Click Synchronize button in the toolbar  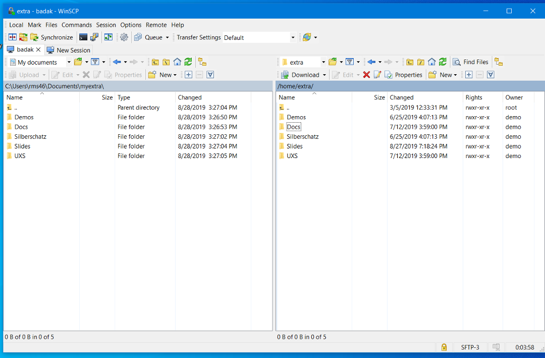(51, 37)
